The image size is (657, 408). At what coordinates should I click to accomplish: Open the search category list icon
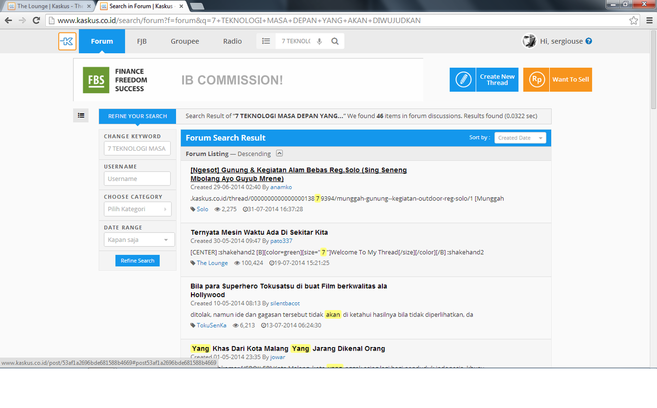[266, 42]
